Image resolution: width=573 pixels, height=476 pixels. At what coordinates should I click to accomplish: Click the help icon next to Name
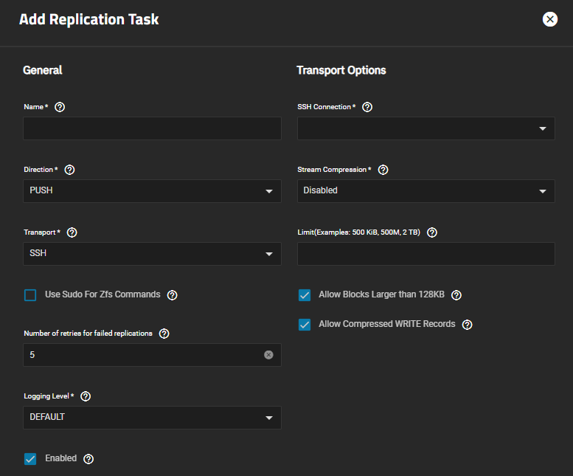point(60,107)
